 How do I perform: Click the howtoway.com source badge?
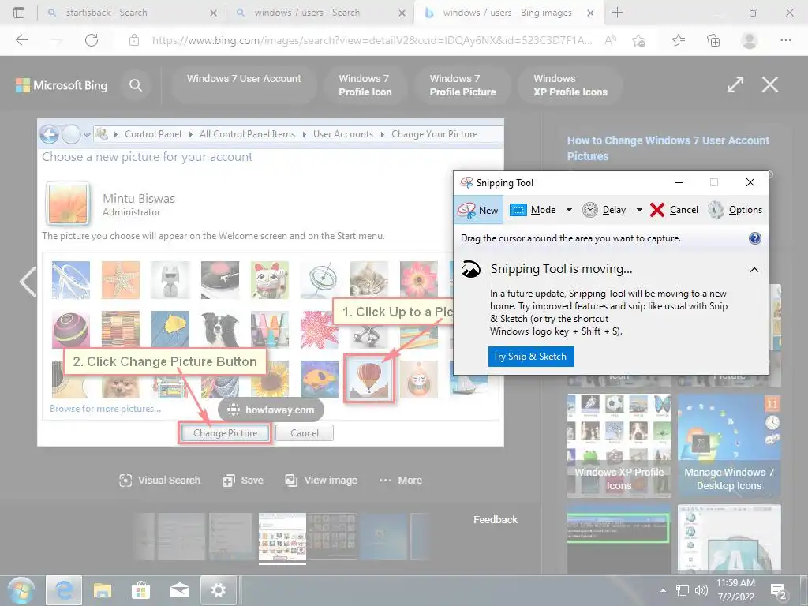pos(271,410)
